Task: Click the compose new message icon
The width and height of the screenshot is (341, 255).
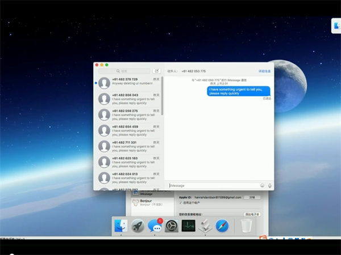Action: click(157, 71)
